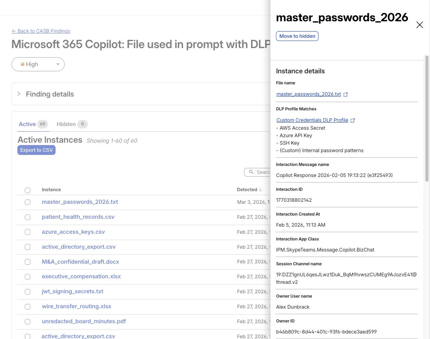Check the checkbox for patient_health_records.csv
Screen dimensions: 430x339
point(27,217)
